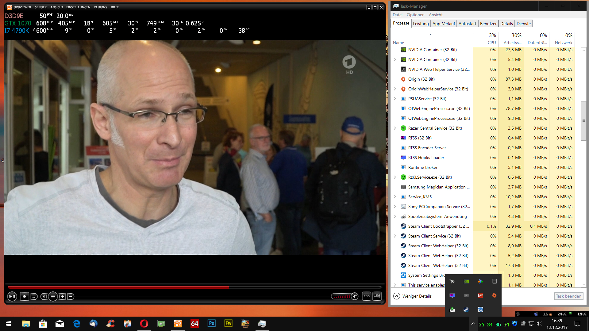Click the Task beenden button
This screenshot has height=331, width=589.
point(568,296)
